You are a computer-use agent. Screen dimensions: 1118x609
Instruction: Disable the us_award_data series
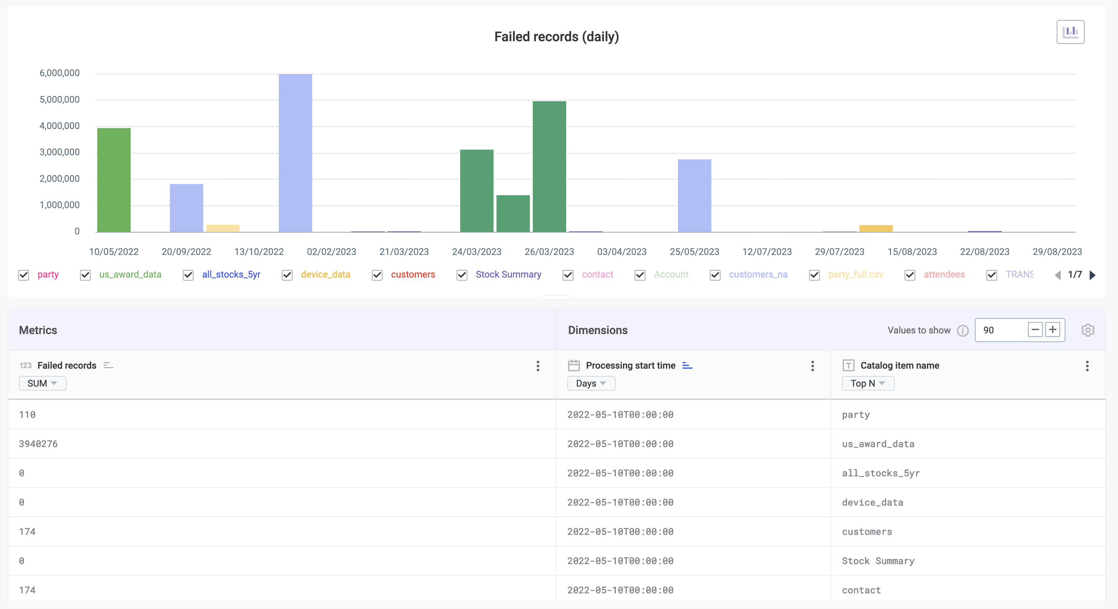click(x=85, y=275)
